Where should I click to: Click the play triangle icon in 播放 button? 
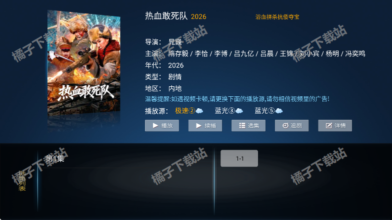(155, 126)
